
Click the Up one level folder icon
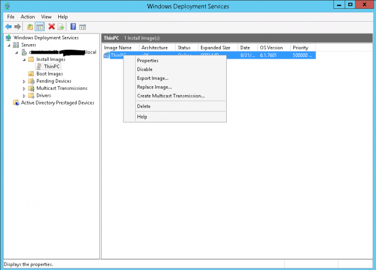click(x=29, y=26)
